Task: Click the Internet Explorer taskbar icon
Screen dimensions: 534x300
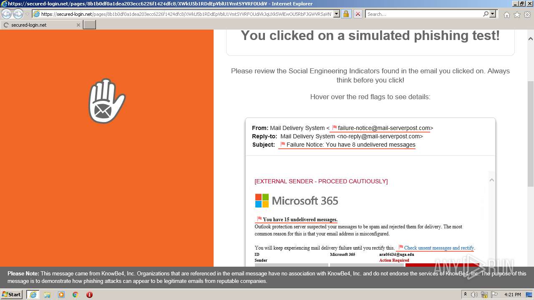Action: (33, 295)
